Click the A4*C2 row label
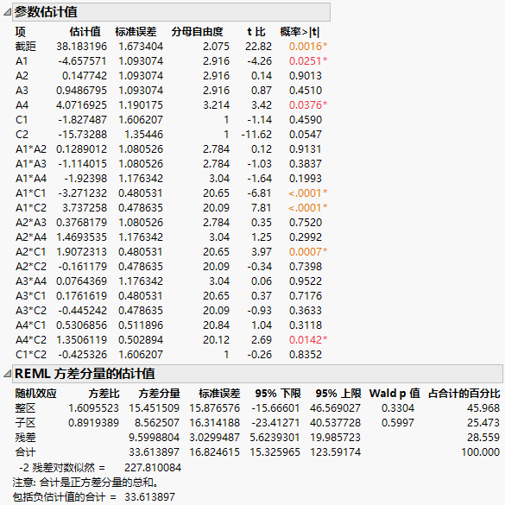The height and width of the screenshot is (505, 505). pyautogui.click(x=31, y=340)
